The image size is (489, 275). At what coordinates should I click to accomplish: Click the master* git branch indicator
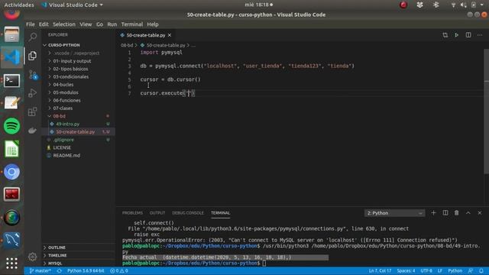(x=40, y=270)
